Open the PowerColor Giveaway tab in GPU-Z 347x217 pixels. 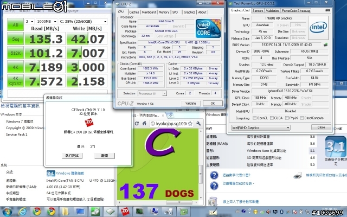pos(295,11)
